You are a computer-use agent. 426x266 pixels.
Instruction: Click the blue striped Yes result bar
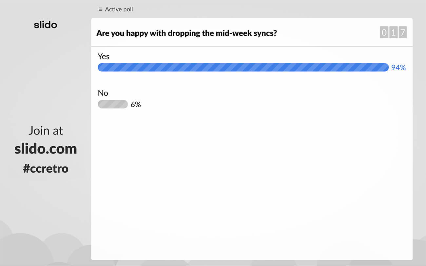[x=243, y=67]
